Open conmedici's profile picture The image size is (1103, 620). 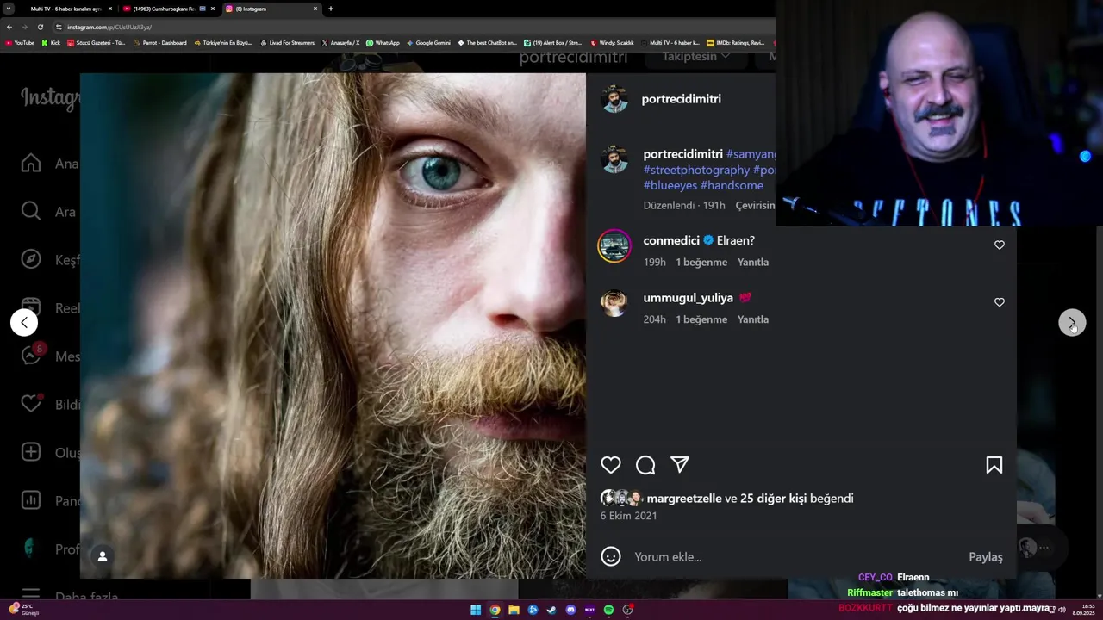coord(614,246)
